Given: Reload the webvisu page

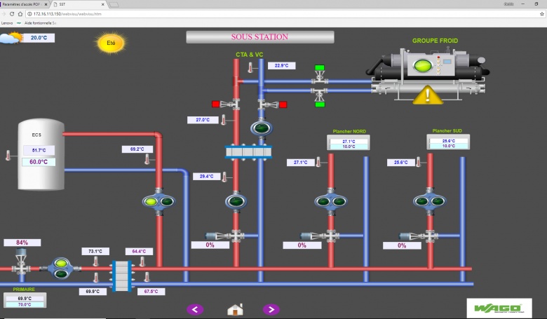Looking at the screenshot, I should coord(11,14).
